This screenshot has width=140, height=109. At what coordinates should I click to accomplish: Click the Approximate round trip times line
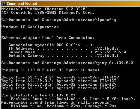56,102
